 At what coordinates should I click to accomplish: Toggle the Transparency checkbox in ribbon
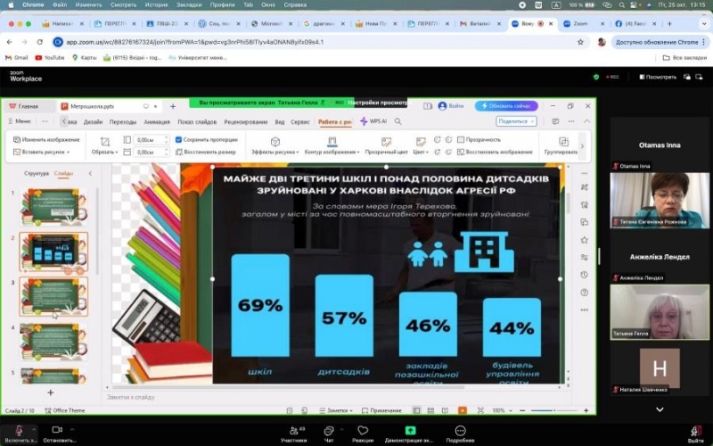(461, 140)
